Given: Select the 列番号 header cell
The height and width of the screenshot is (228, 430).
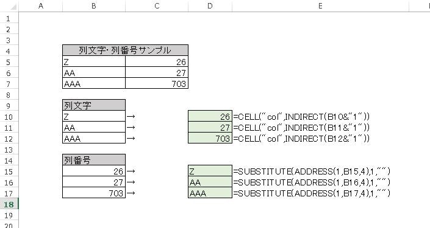Looking at the screenshot, I should 94,160.
